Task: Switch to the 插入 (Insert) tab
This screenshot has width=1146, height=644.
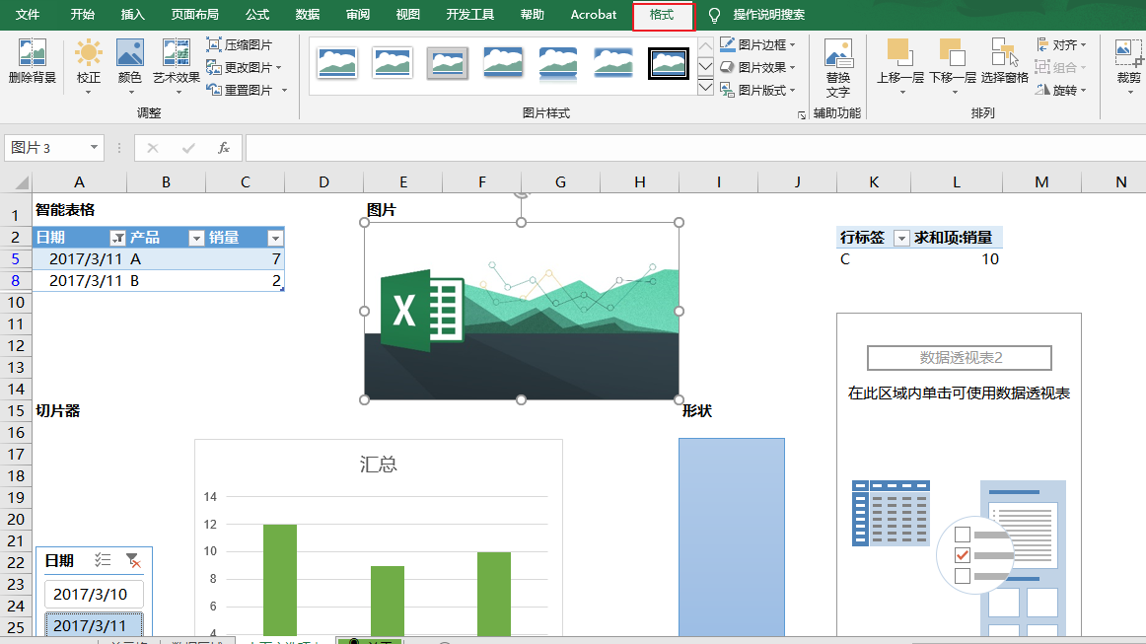Action: [132, 15]
